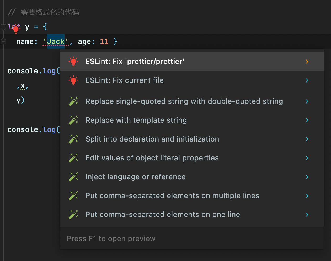The height and width of the screenshot is (261, 331).
Task: Expand submenu arrow for ESLint: Fix current file
Action: pos(307,80)
